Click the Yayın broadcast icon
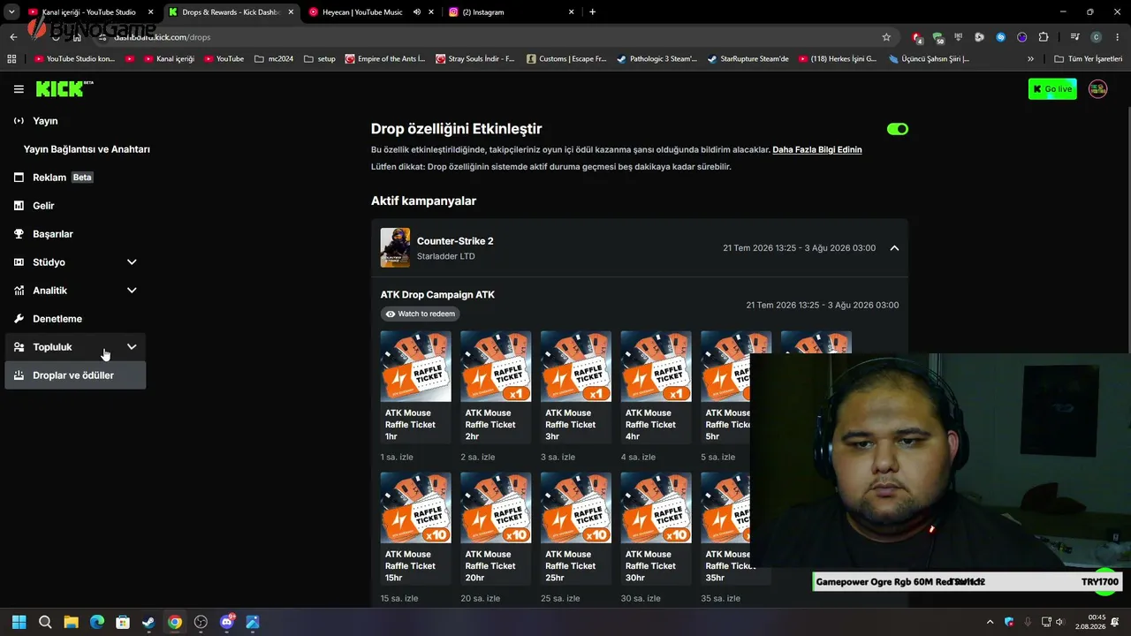Screen dimensions: 1131x636 point(19,121)
